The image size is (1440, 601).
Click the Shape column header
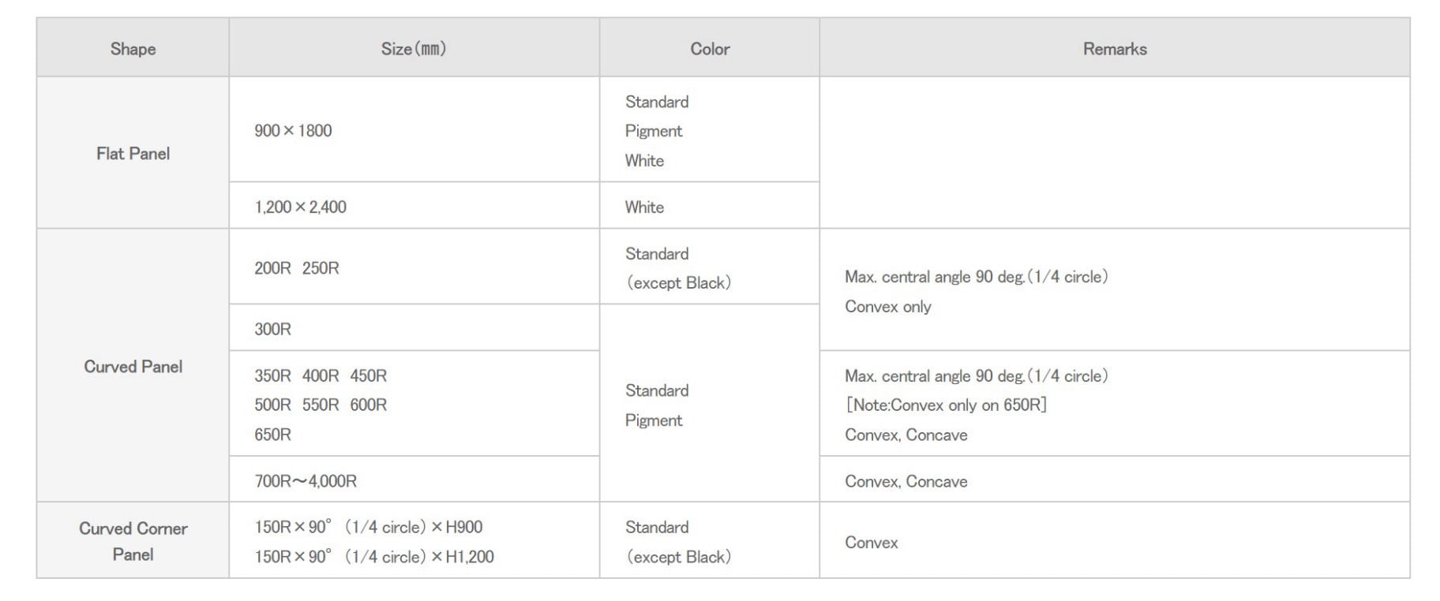133,49
